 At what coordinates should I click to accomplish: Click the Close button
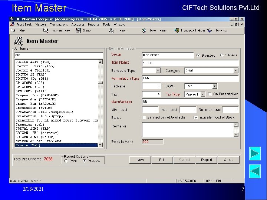click(x=228, y=160)
